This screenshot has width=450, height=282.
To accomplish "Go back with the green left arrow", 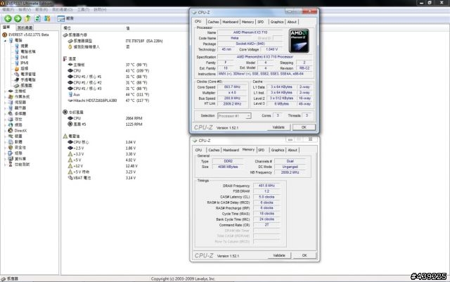I will click(x=8, y=19).
